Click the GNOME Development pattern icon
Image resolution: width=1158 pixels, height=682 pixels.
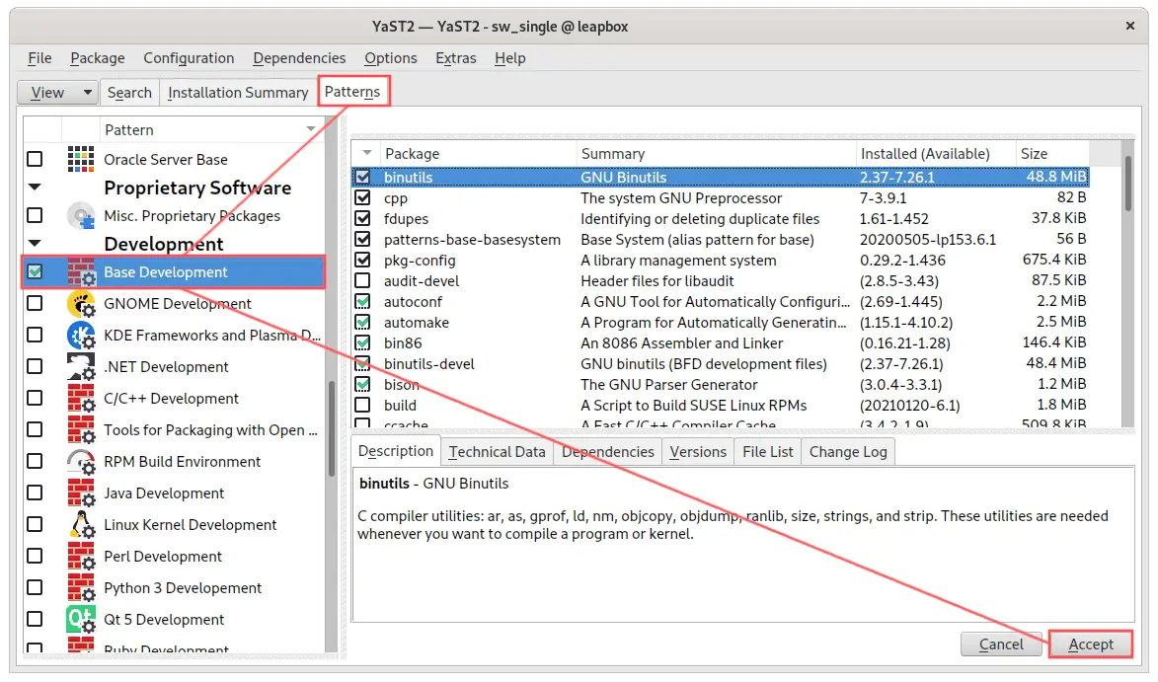click(81, 304)
